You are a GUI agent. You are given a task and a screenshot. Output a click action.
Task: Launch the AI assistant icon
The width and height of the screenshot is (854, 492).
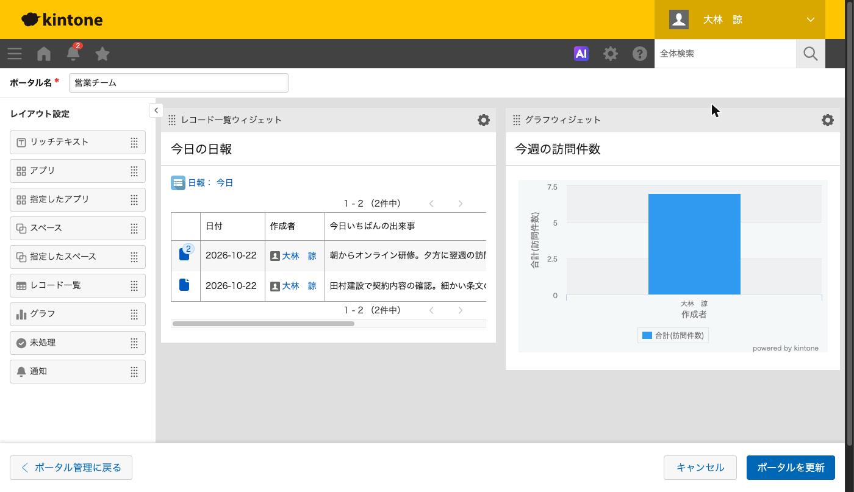(x=581, y=54)
